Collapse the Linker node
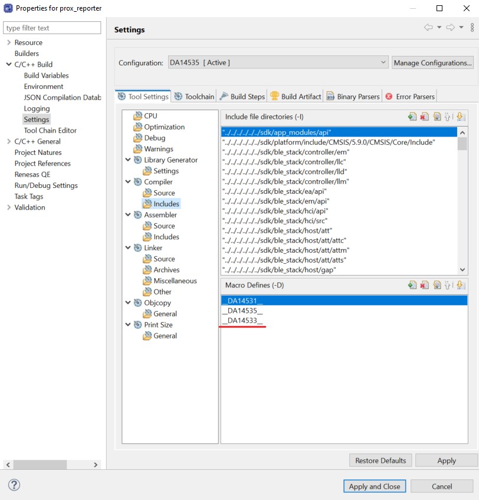Screen dimensions: 479x500 [128, 247]
